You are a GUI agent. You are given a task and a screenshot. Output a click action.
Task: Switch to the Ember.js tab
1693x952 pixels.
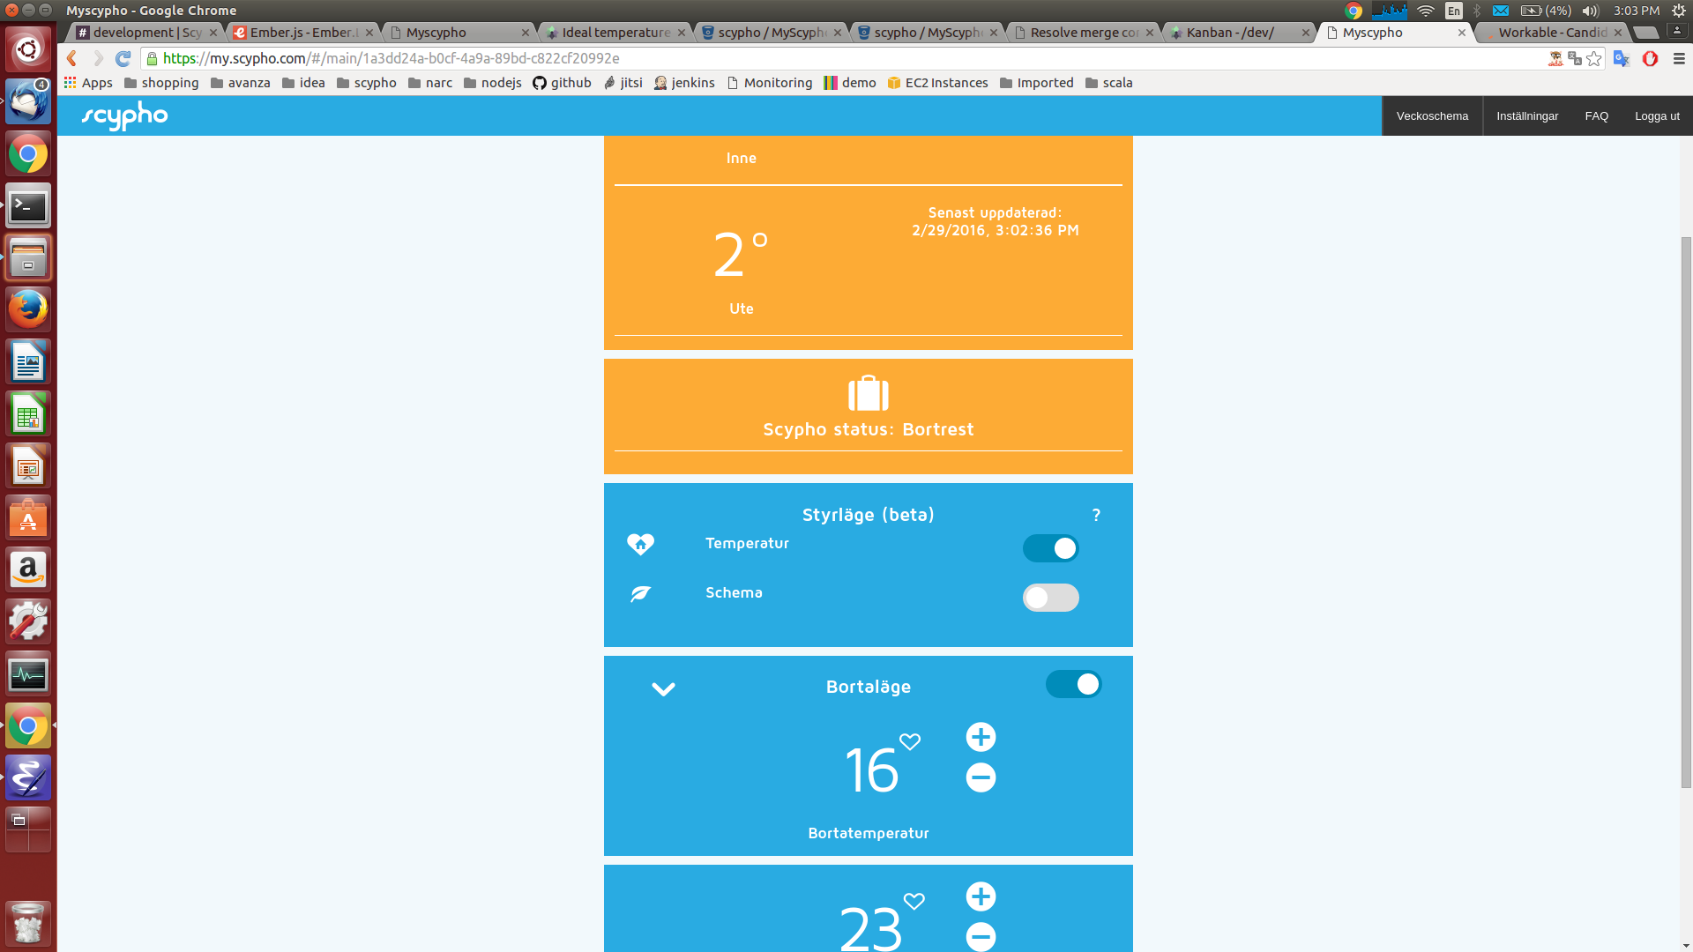coord(303,33)
